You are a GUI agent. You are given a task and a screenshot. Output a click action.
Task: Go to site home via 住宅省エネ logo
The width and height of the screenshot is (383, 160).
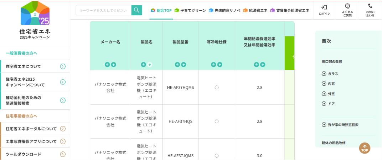click(35, 20)
